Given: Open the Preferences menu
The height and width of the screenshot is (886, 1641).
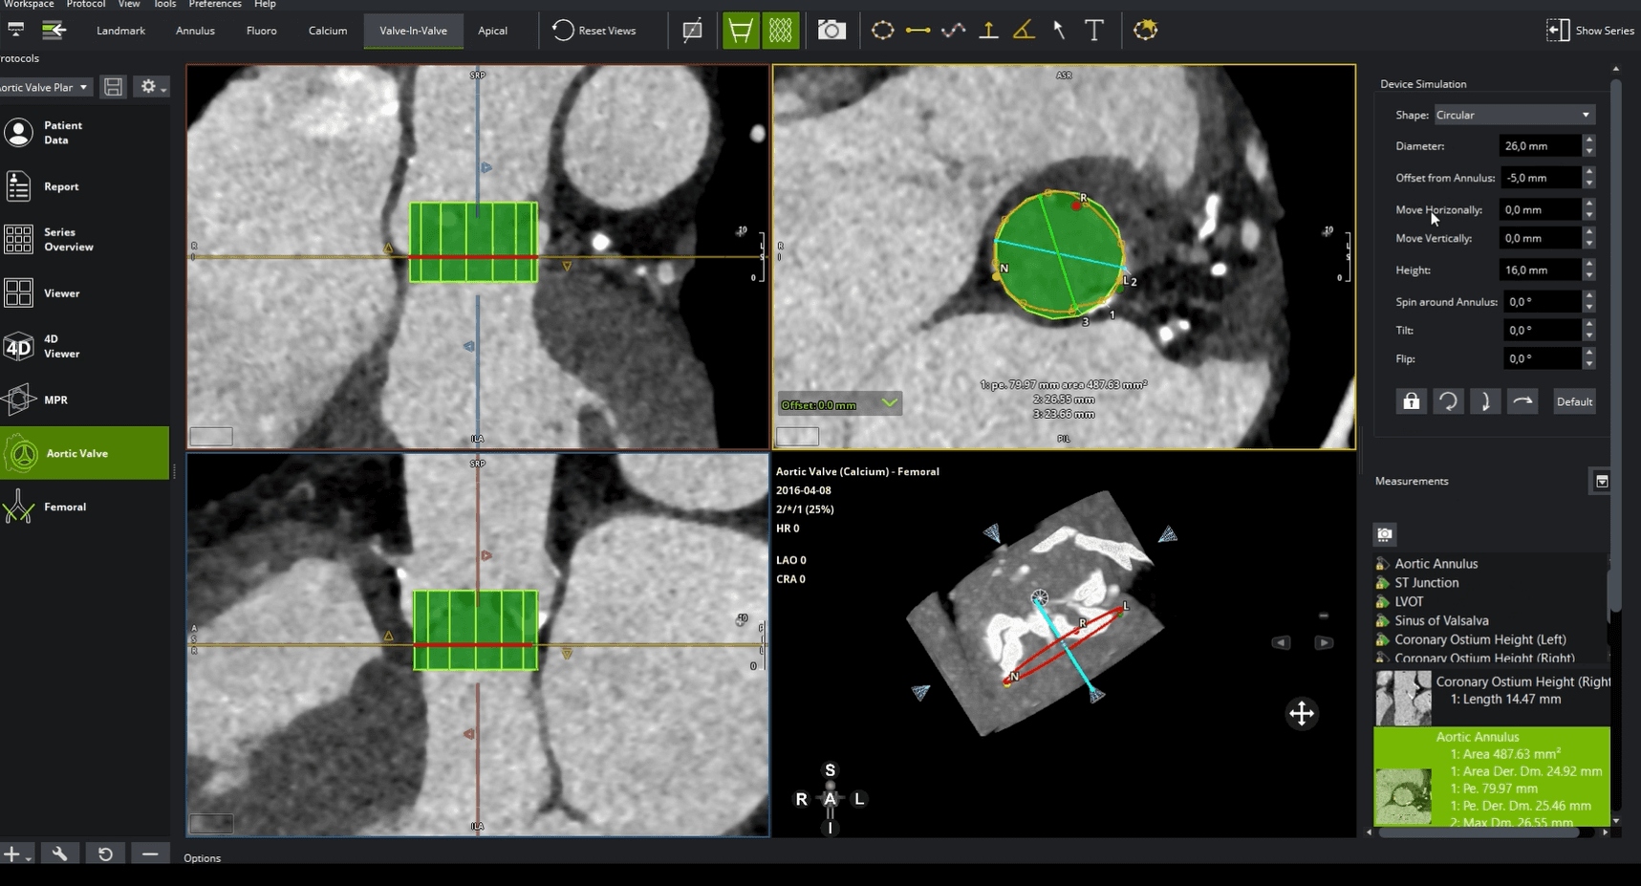Looking at the screenshot, I should [x=214, y=5].
